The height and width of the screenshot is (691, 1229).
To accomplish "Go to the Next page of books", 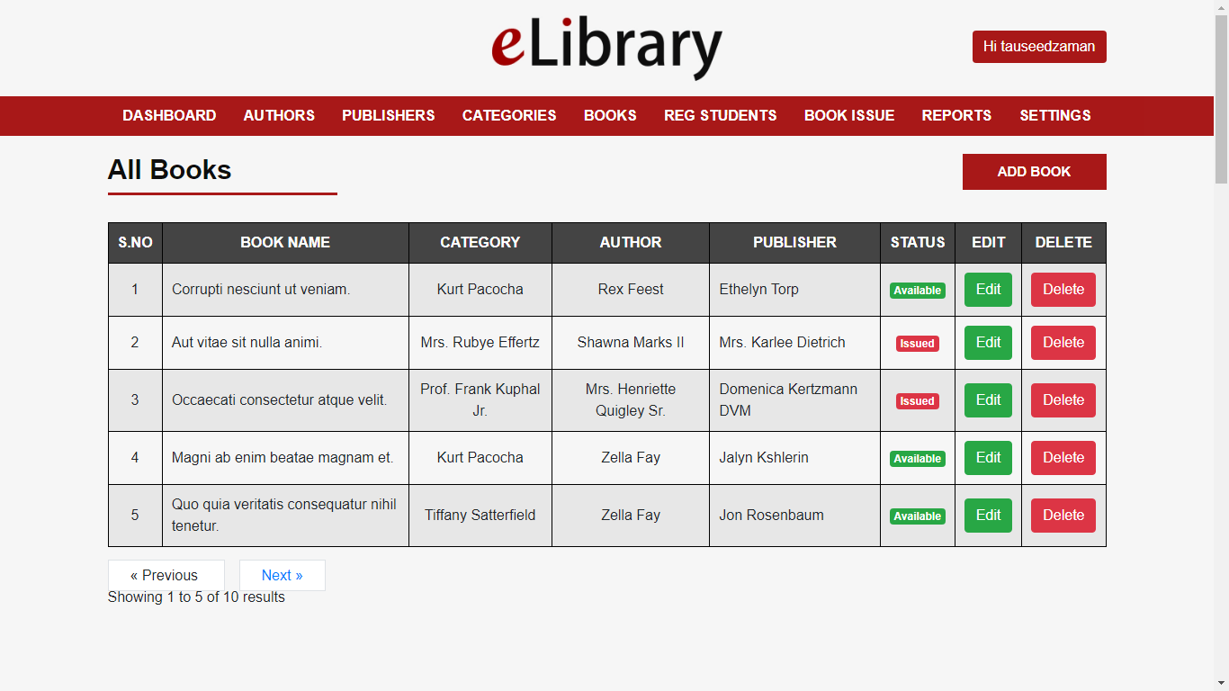I will pyautogui.click(x=282, y=575).
